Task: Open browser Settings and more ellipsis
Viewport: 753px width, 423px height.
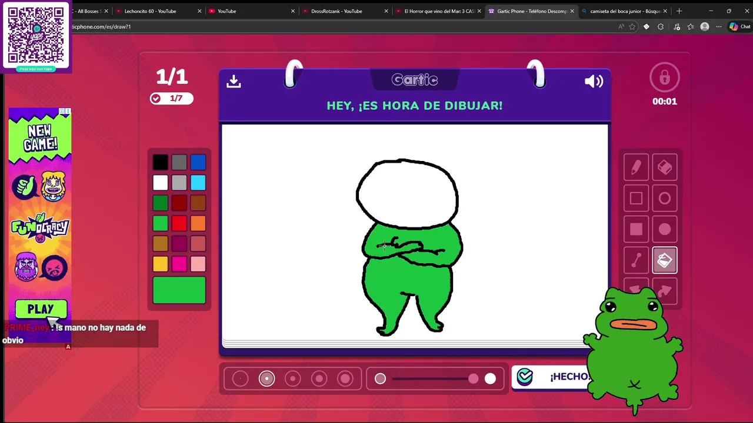Action: pos(719,26)
